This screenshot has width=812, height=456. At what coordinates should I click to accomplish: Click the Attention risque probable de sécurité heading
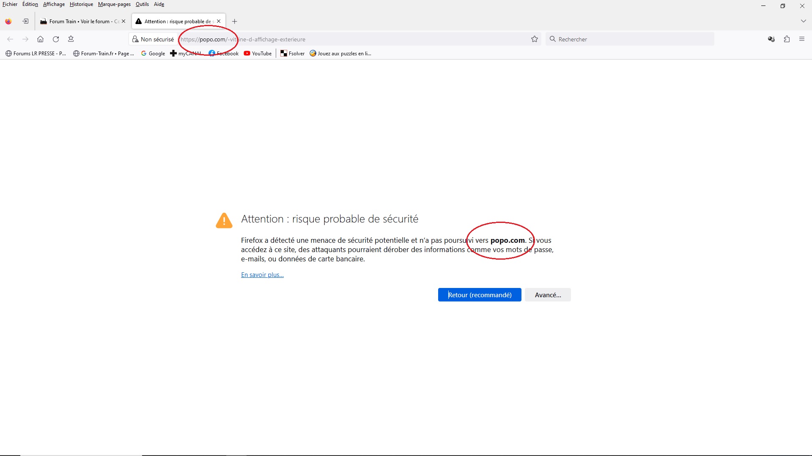(x=329, y=219)
